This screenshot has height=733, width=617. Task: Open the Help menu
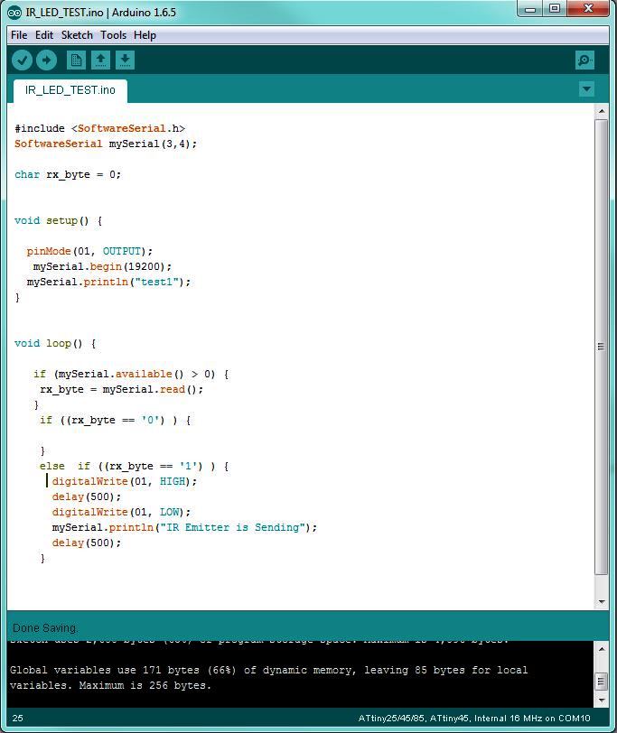(145, 35)
